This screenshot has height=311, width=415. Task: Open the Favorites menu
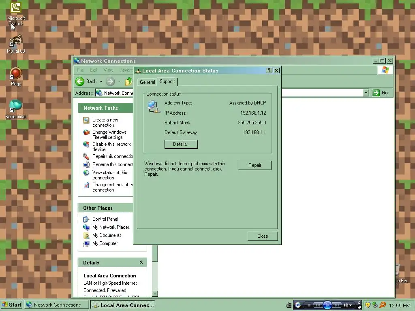coord(126,70)
